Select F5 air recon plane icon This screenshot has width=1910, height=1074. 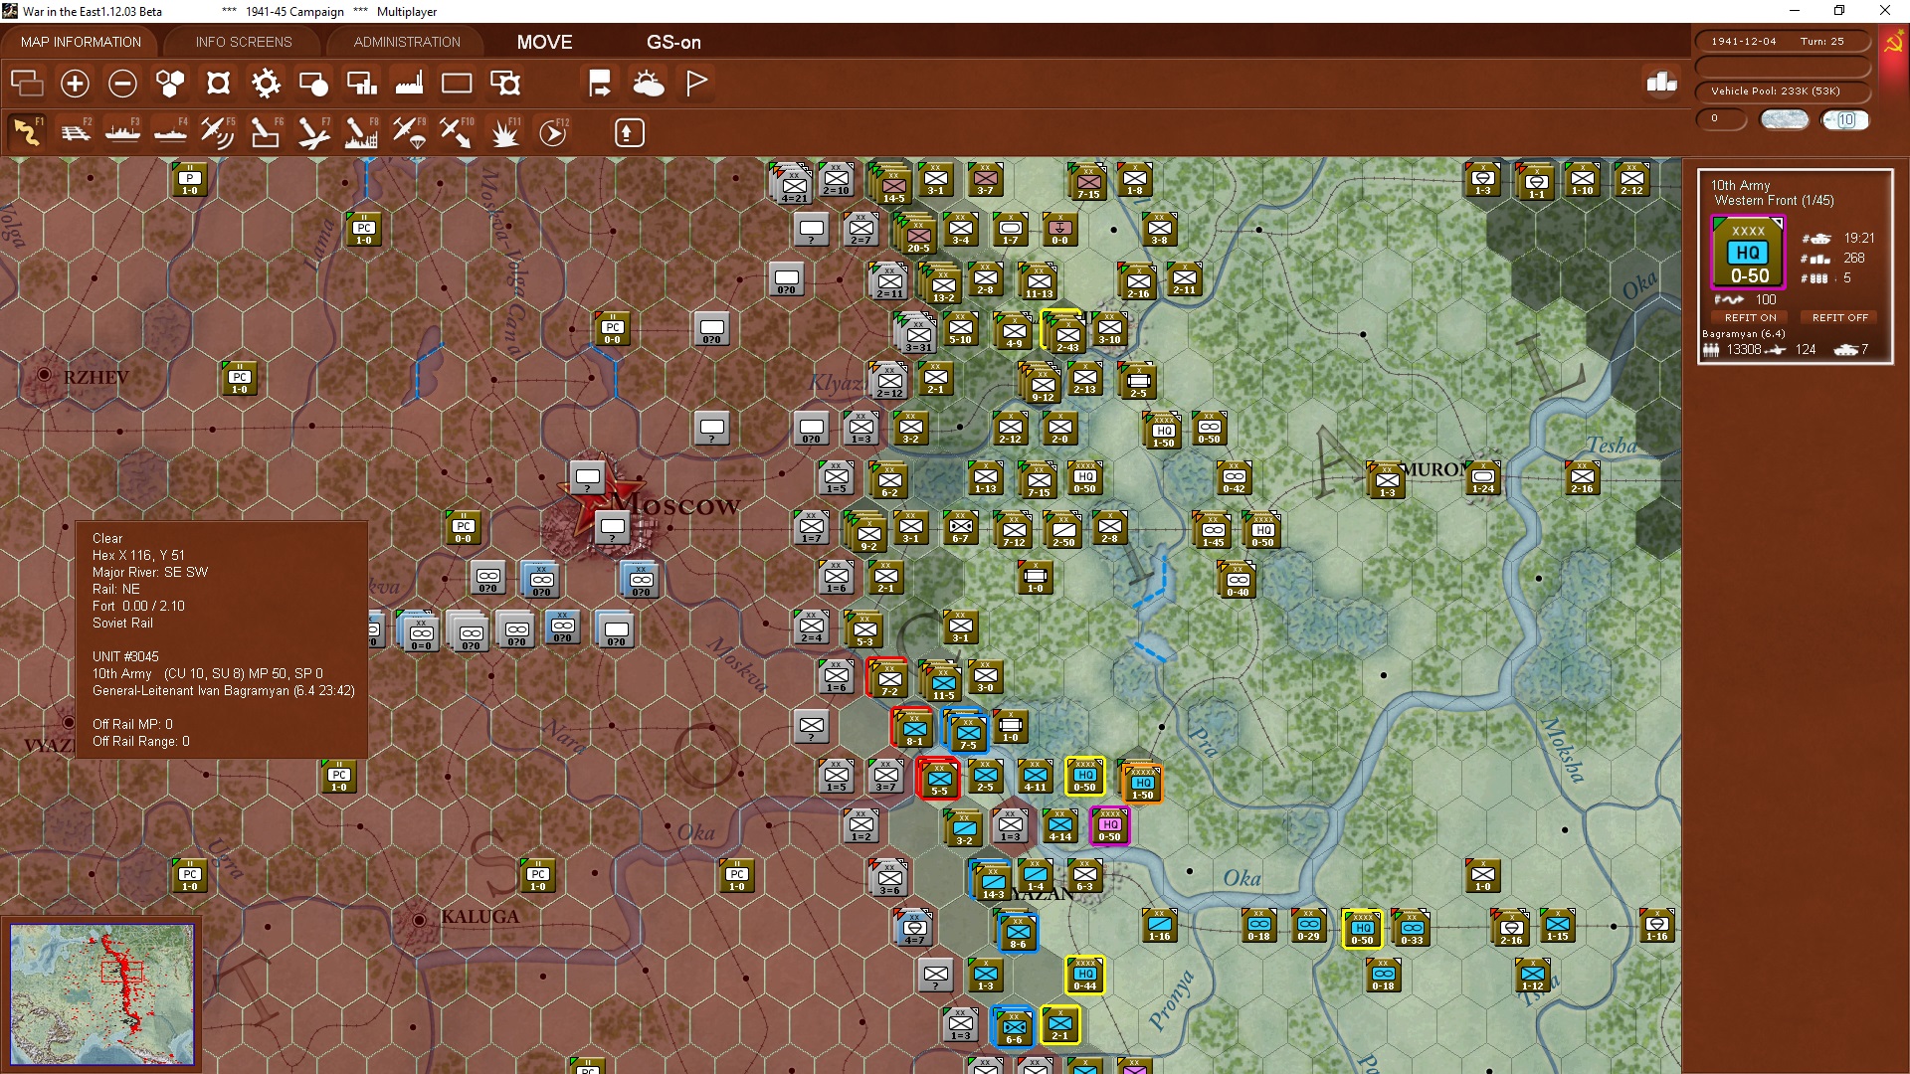coord(218,132)
